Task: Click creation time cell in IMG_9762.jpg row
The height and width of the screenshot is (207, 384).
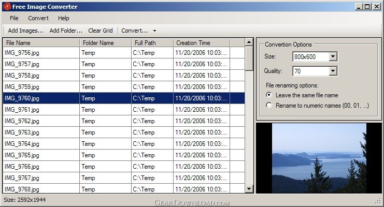Action: click(202, 121)
